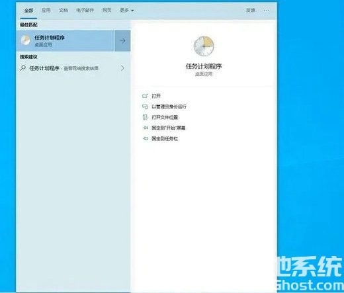Choose 以管理员身份运行
Image resolution: width=344 pixels, height=293 pixels.
(x=169, y=106)
